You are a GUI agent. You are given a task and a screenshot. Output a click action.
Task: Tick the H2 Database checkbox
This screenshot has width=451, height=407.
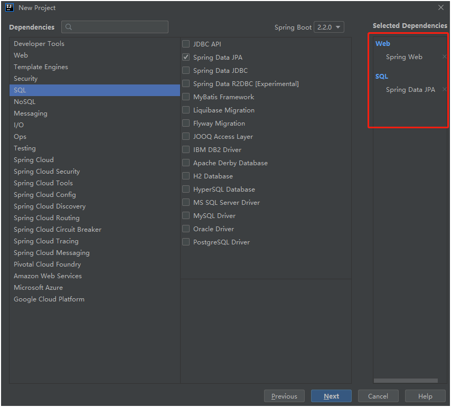[x=186, y=176]
